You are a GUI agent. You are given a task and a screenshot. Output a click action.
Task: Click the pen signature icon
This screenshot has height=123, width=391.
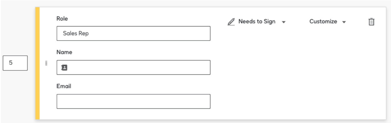tap(231, 22)
